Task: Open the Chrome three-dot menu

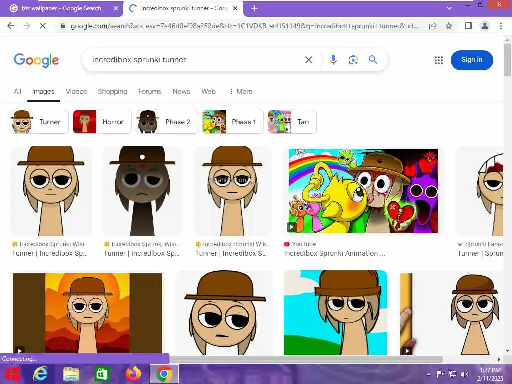Action: coord(501,26)
